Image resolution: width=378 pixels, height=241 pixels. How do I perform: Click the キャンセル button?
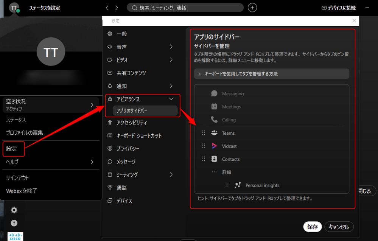[x=339, y=227]
